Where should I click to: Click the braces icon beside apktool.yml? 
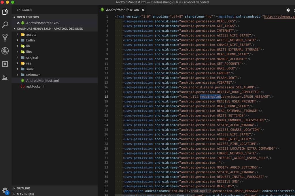point(22,86)
